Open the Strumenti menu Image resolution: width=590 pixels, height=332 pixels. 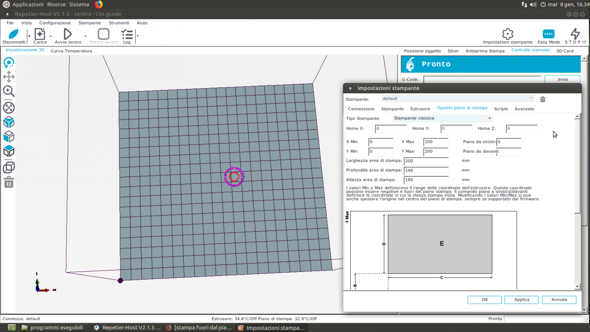[x=119, y=23]
